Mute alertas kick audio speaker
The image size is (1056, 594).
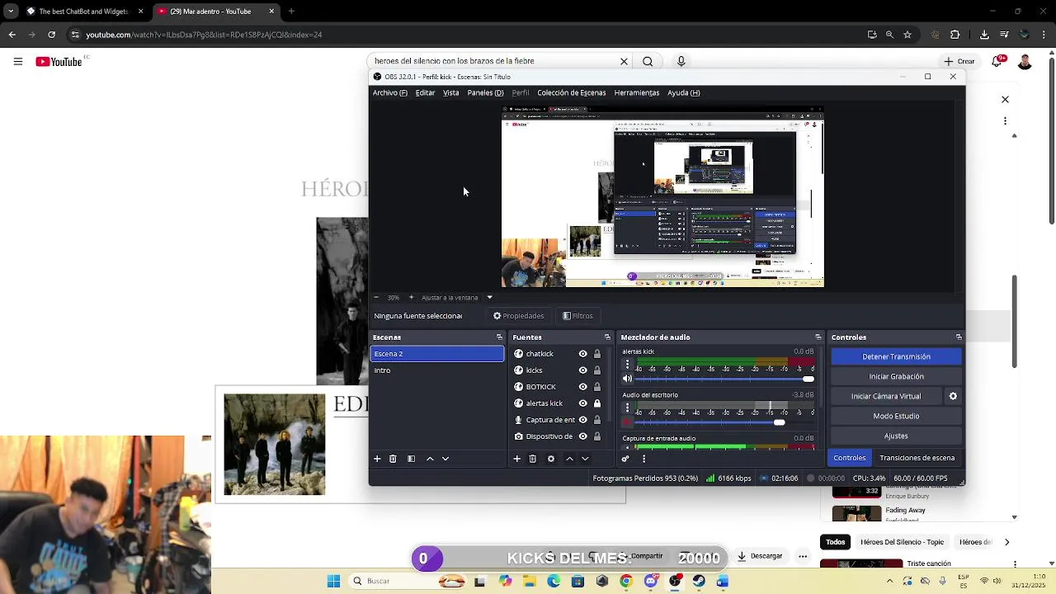(x=627, y=379)
